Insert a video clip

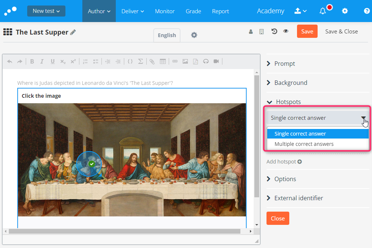[216, 61]
